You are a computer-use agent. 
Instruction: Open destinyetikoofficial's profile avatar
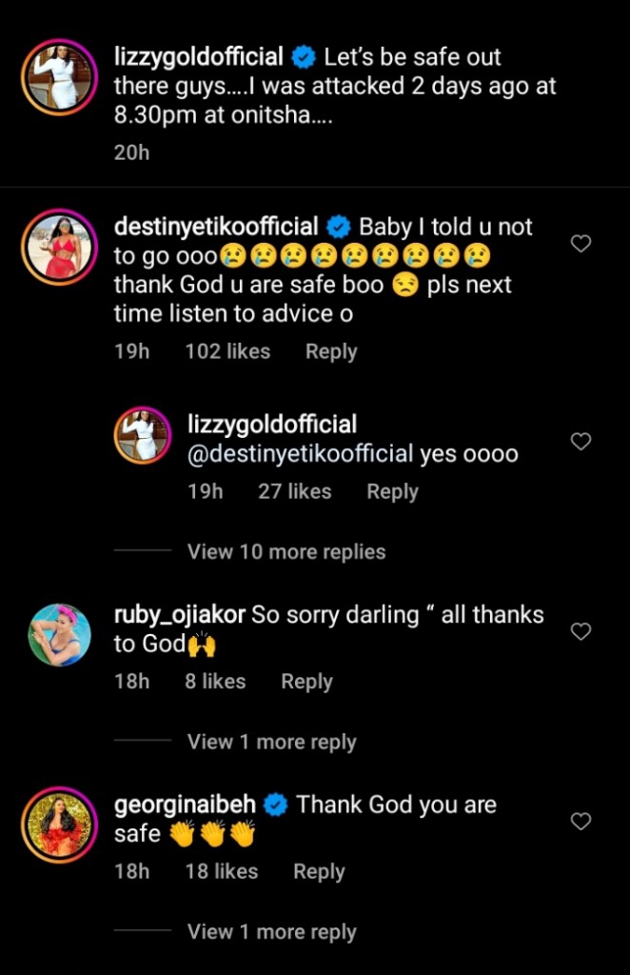(x=60, y=248)
